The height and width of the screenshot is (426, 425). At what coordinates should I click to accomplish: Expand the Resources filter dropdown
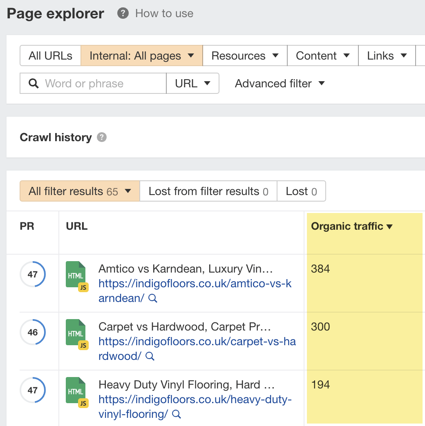[x=245, y=56]
